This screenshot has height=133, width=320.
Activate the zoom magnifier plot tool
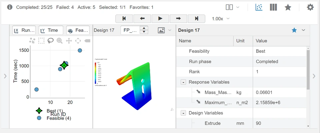tap(60, 41)
